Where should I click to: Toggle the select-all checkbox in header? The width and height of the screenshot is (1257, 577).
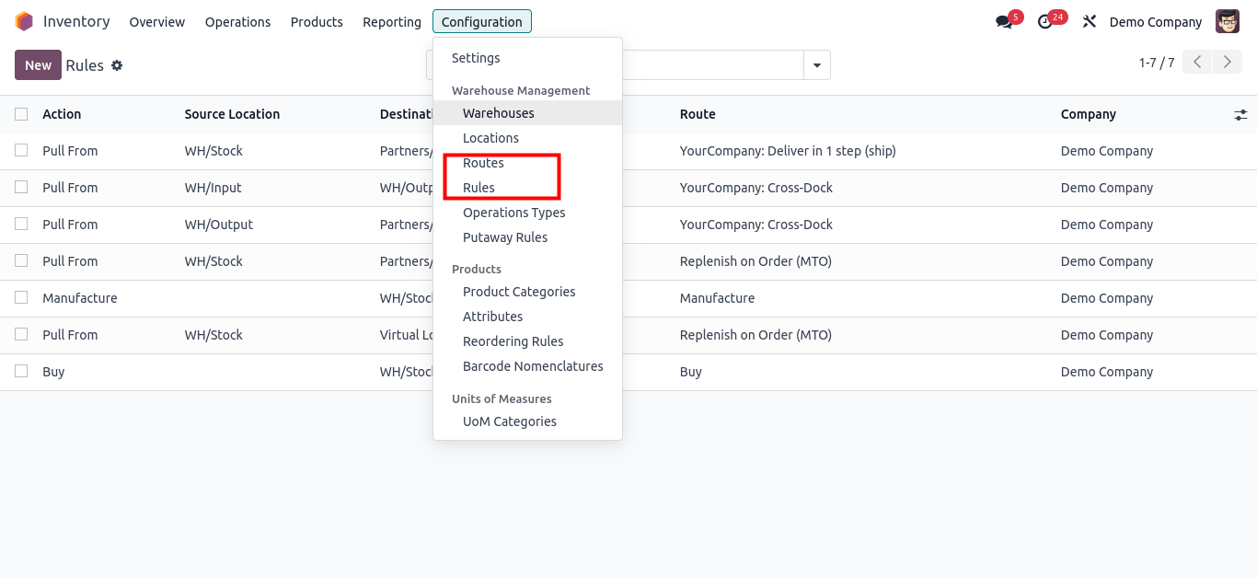pos(21,114)
